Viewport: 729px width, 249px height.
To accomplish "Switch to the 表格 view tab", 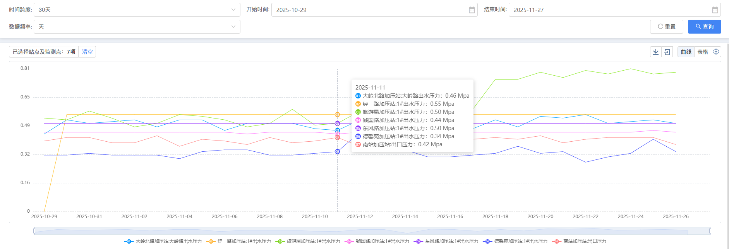I will (x=702, y=52).
